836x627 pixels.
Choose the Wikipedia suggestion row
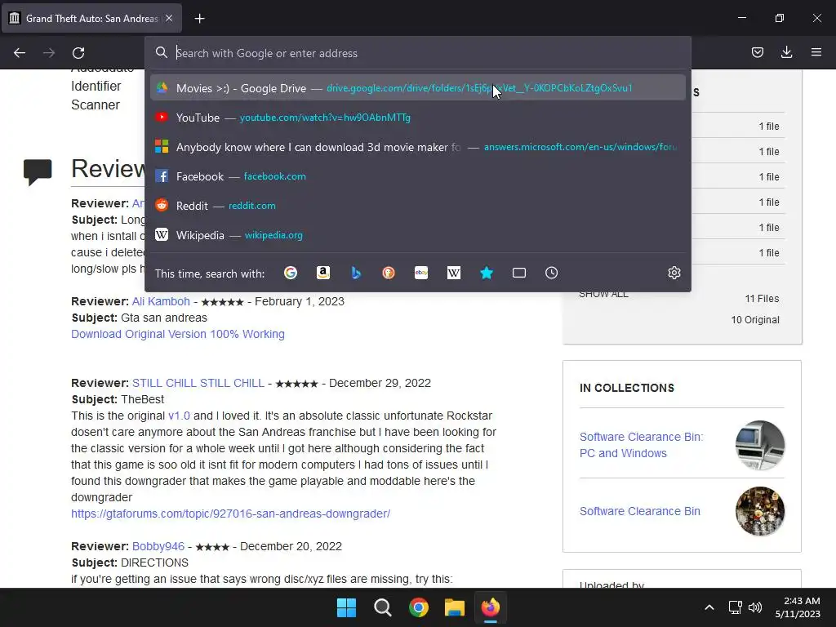418,234
